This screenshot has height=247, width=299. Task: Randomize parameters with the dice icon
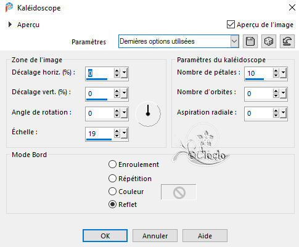269,41
